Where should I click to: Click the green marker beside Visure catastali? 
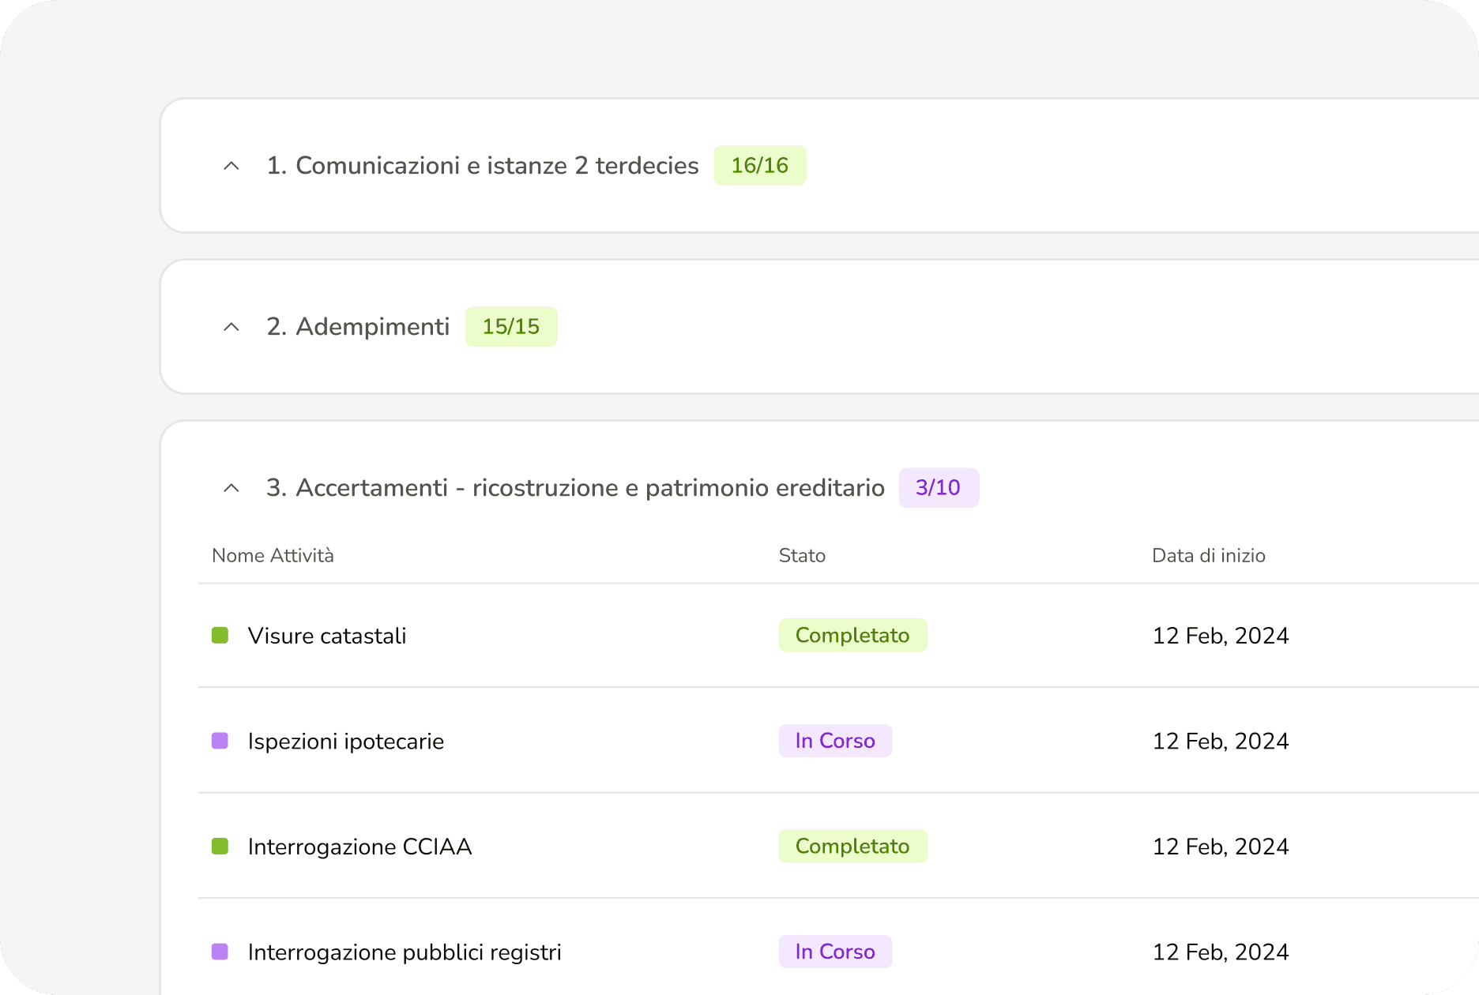click(220, 636)
